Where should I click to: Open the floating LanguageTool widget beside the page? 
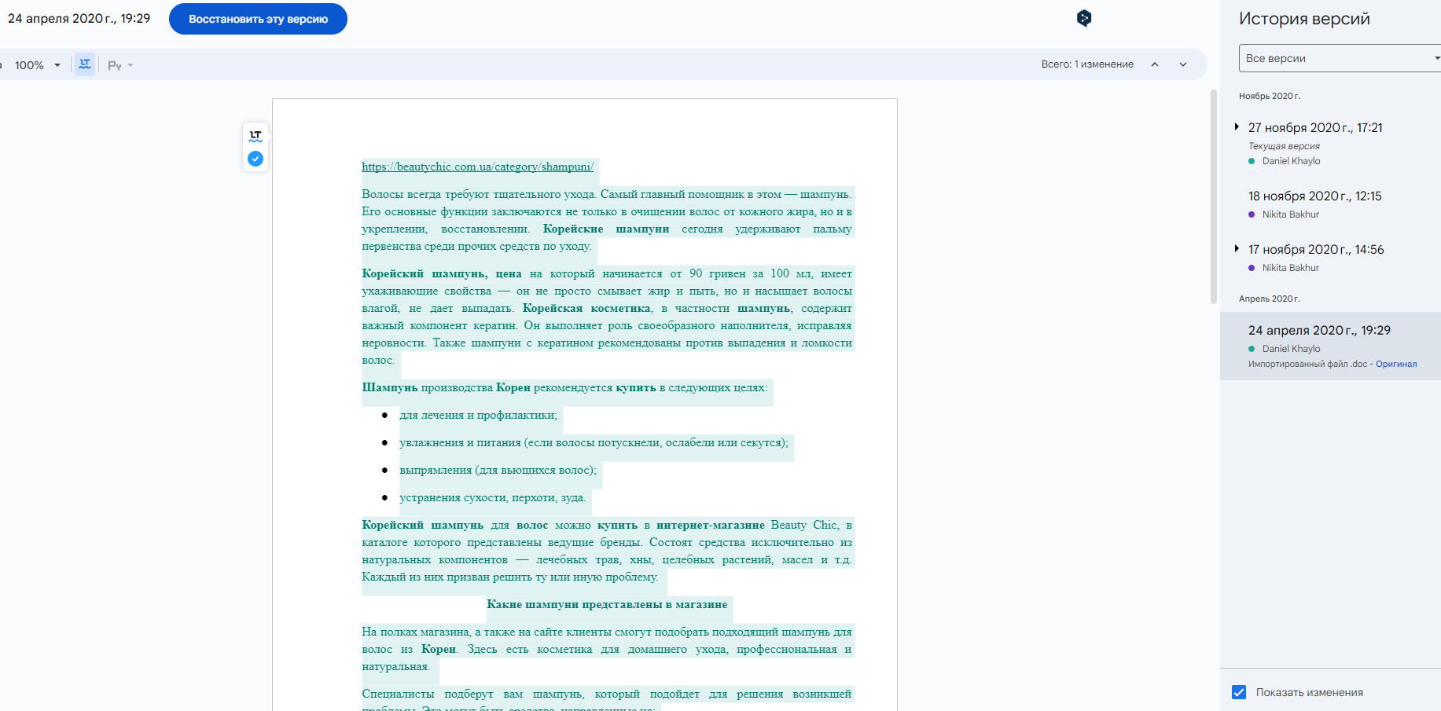255,136
